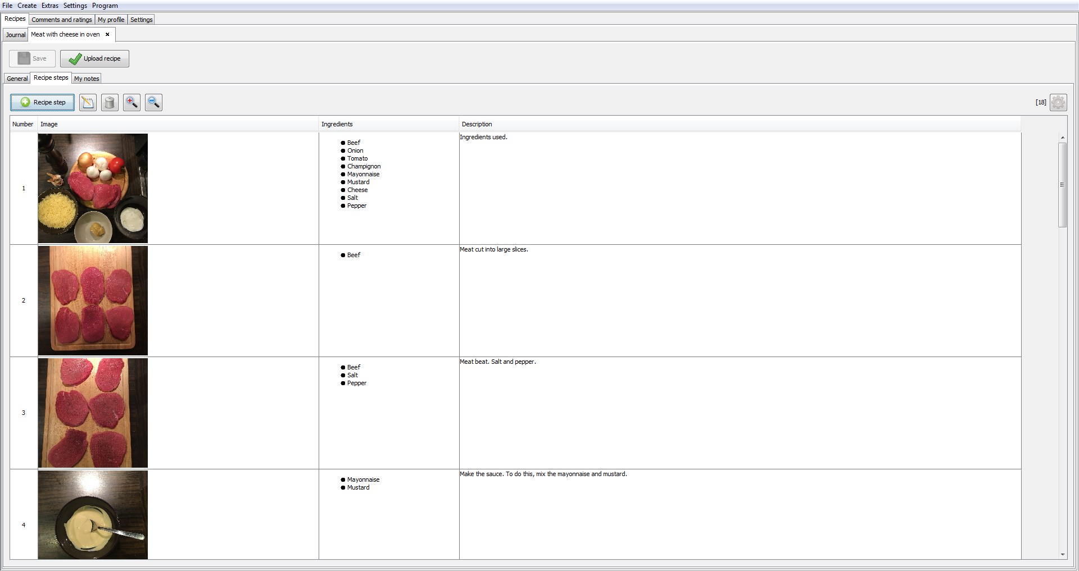
Task: Click the delete step trash icon
Action: point(109,102)
